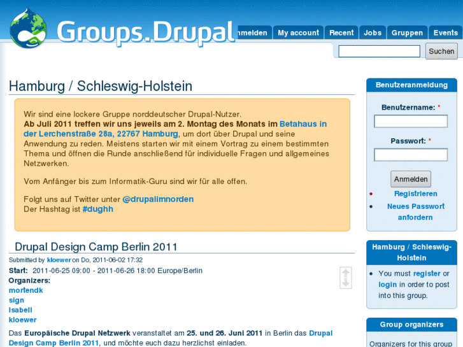Viewport: 463px width, 347px height.
Task: Open the My account tab
Action: tap(298, 32)
